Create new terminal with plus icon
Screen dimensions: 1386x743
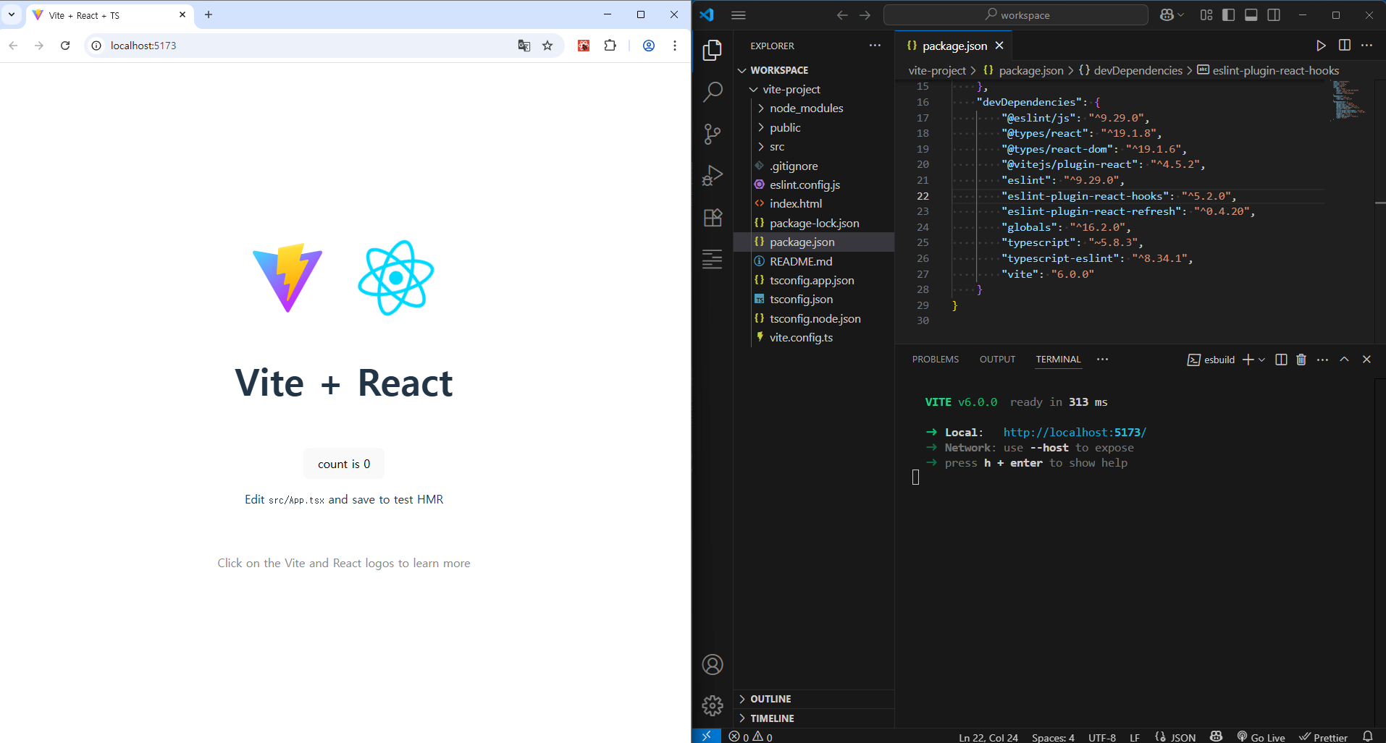pos(1248,360)
